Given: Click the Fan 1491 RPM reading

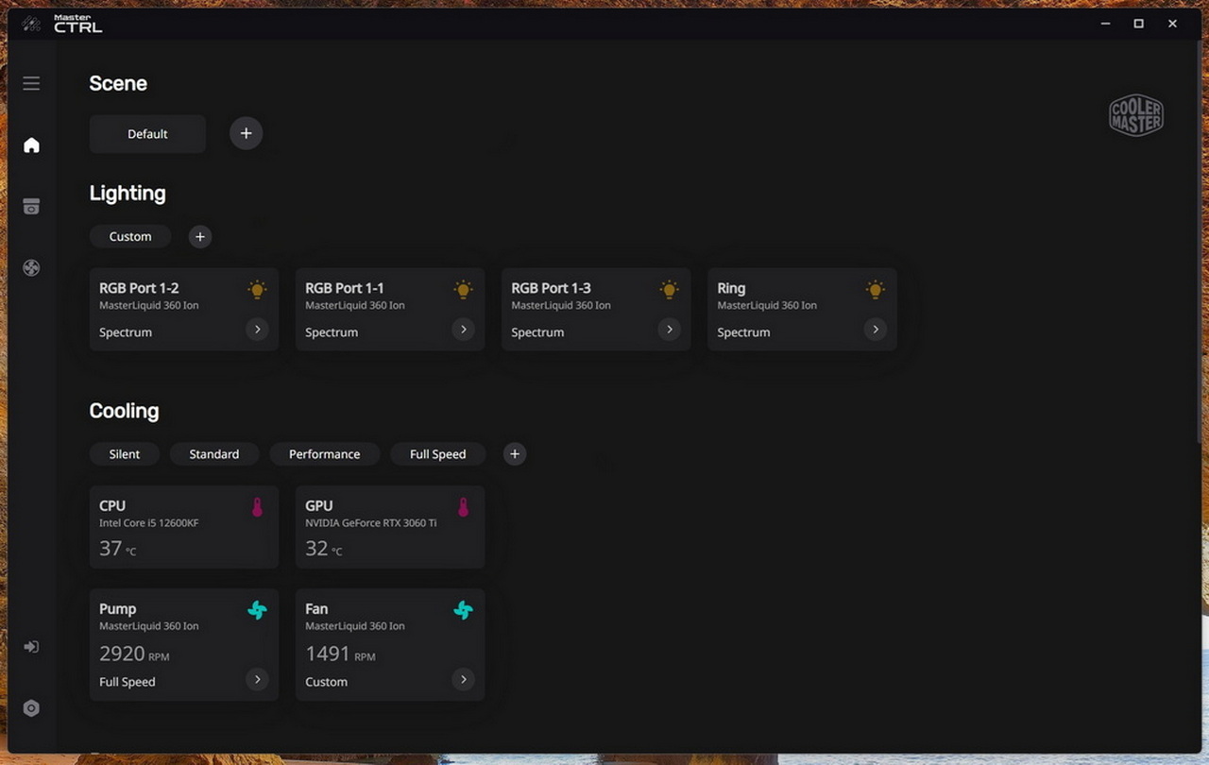Looking at the screenshot, I should coord(340,654).
